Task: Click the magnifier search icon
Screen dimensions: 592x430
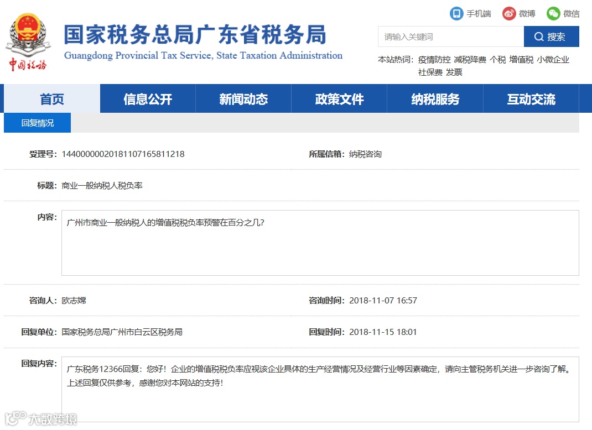Action: (539, 36)
